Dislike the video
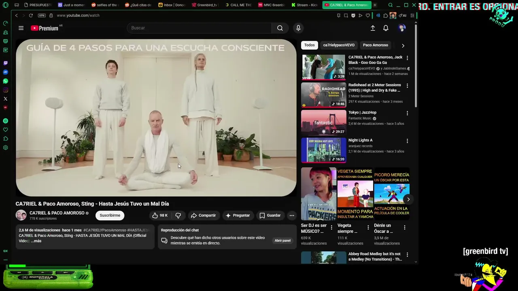Screen dimensions: 518x291 coord(178,215)
